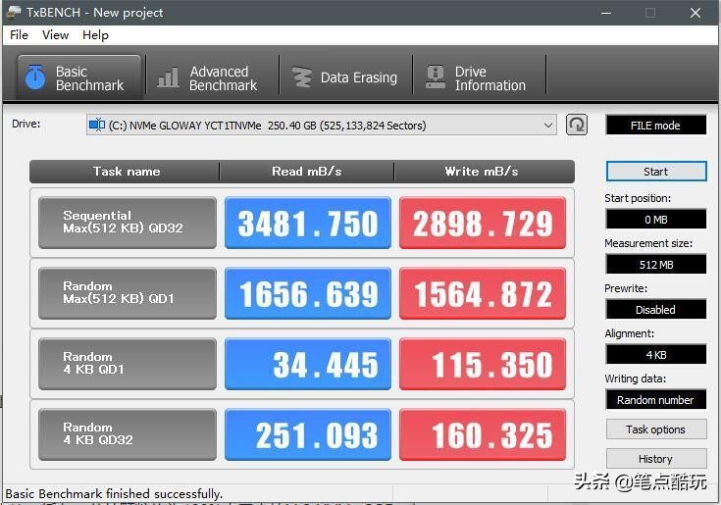Open the Help menu
Viewport: 721px width, 505px height.
pos(95,35)
